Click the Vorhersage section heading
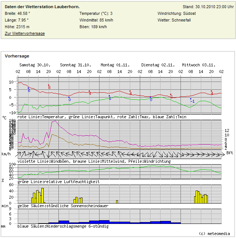 point(17,56)
